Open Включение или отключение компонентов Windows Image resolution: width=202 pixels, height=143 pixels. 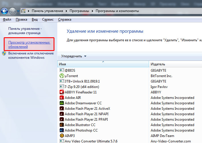click(x=31, y=55)
